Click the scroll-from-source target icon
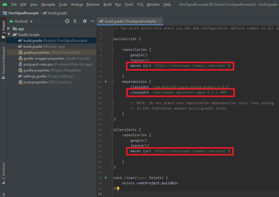 tap(67, 21)
